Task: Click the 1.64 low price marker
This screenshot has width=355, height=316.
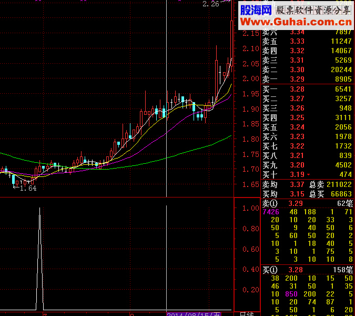Action: coord(28,189)
